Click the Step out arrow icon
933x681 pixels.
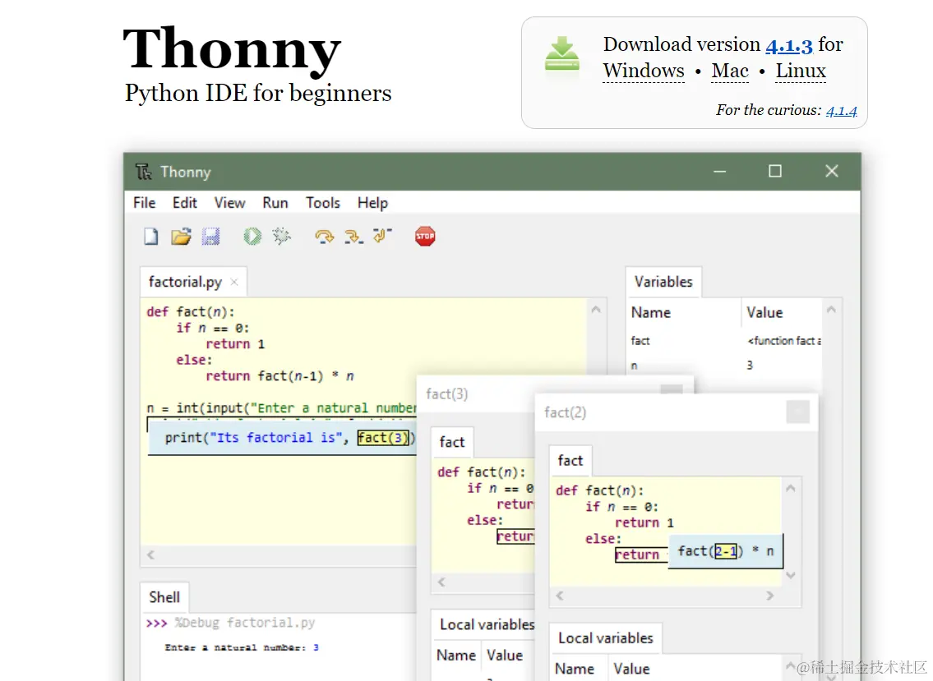[382, 236]
